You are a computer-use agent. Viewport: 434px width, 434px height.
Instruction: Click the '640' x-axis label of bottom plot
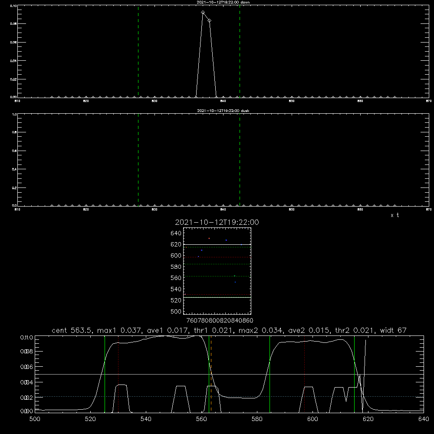[424, 419]
